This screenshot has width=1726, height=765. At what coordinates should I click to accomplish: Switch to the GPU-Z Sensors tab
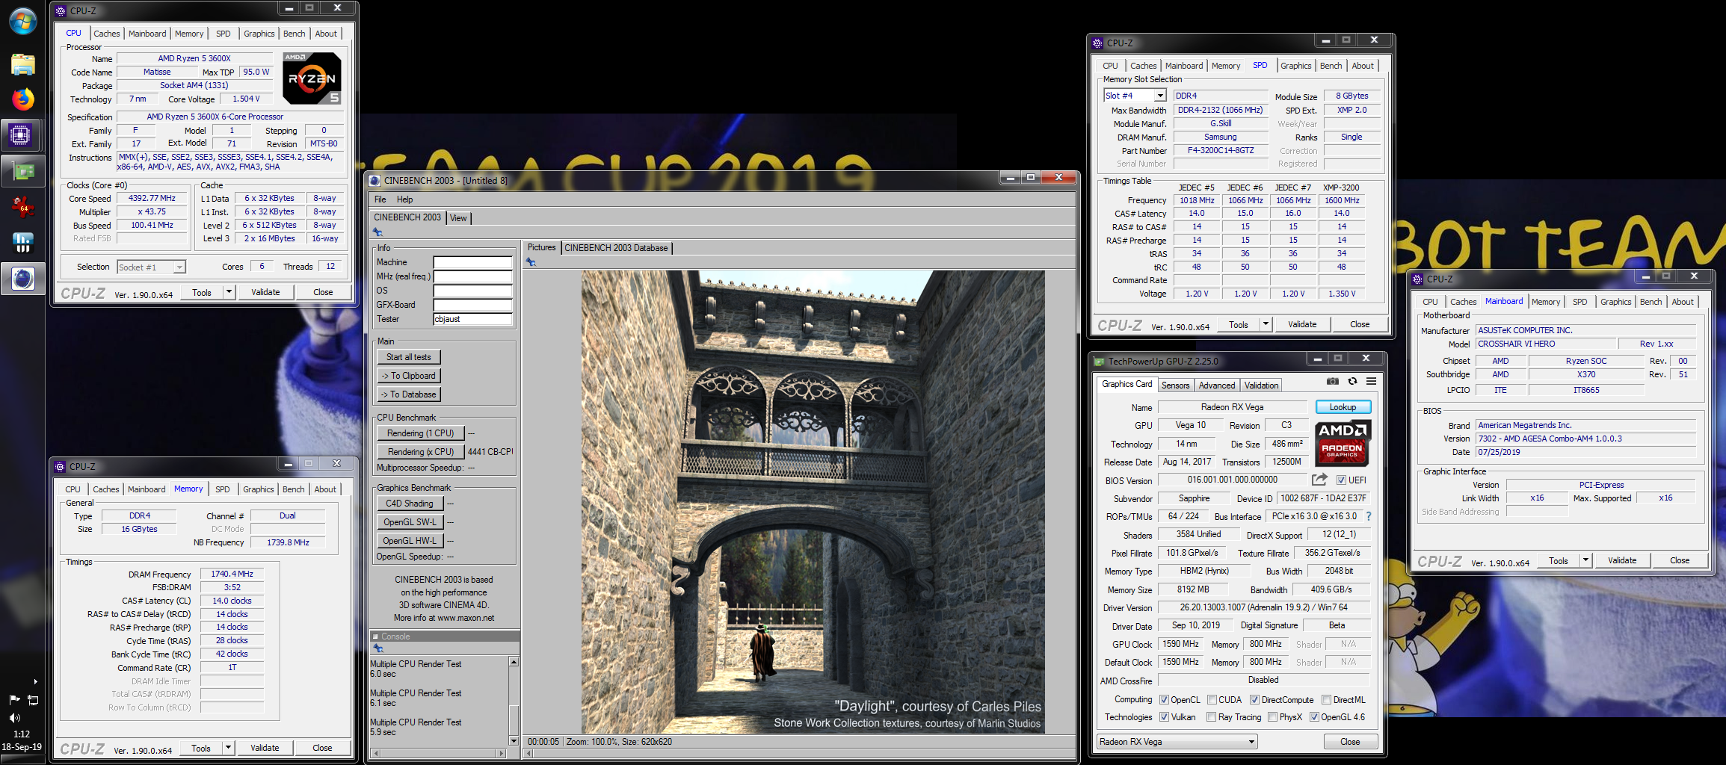(x=1175, y=385)
